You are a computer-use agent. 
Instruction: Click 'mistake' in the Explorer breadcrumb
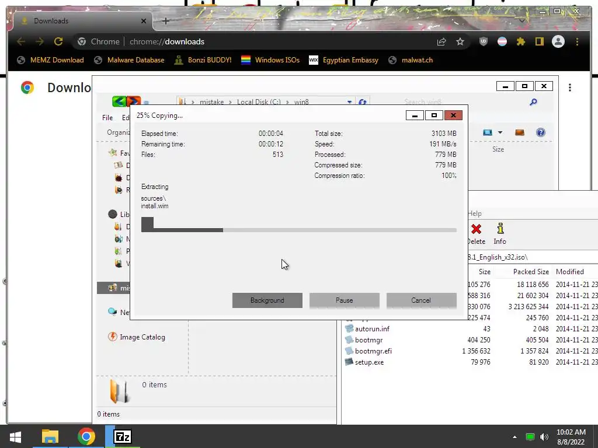tap(211, 102)
